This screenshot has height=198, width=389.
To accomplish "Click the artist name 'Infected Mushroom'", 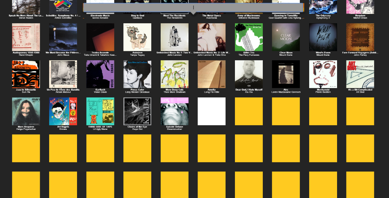I will click(x=249, y=18).
